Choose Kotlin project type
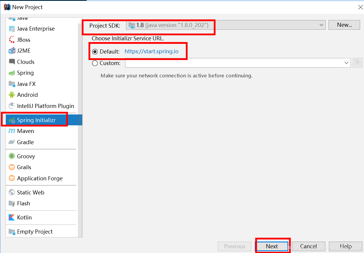 [x=24, y=217]
